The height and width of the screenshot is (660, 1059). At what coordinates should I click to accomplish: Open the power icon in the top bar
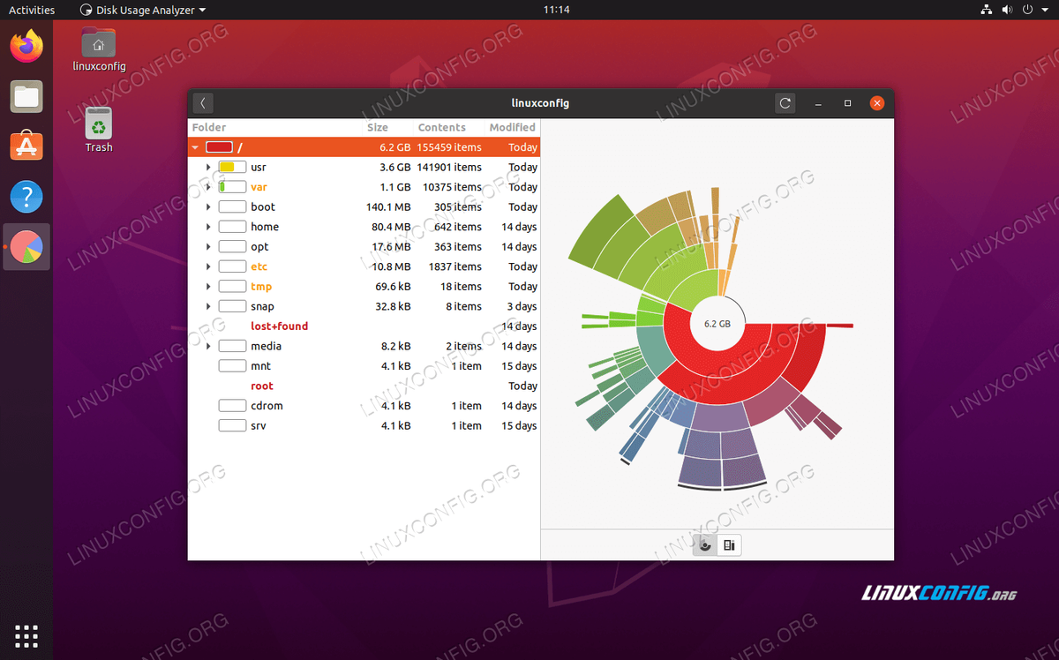(1027, 10)
